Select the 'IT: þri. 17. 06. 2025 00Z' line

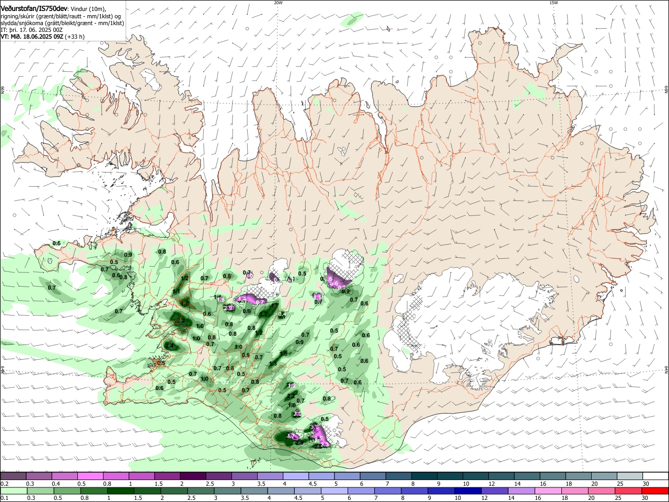(31, 30)
